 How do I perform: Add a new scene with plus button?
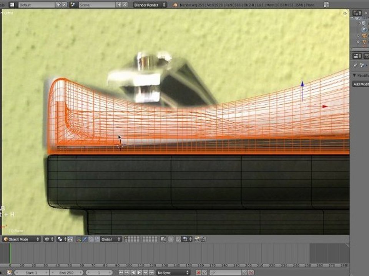pyautogui.click(x=119, y=5)
